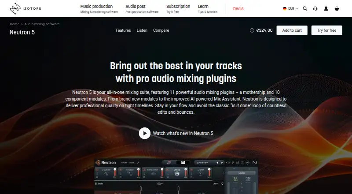Click the lightning bolt icon in Neutron
This screenshot has height=194, width=352.
(x=233, y=163)
